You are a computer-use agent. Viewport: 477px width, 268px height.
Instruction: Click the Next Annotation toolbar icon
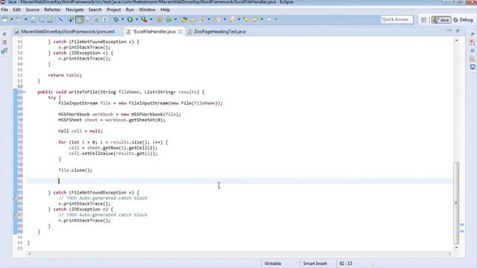click(x=217, y=20)
